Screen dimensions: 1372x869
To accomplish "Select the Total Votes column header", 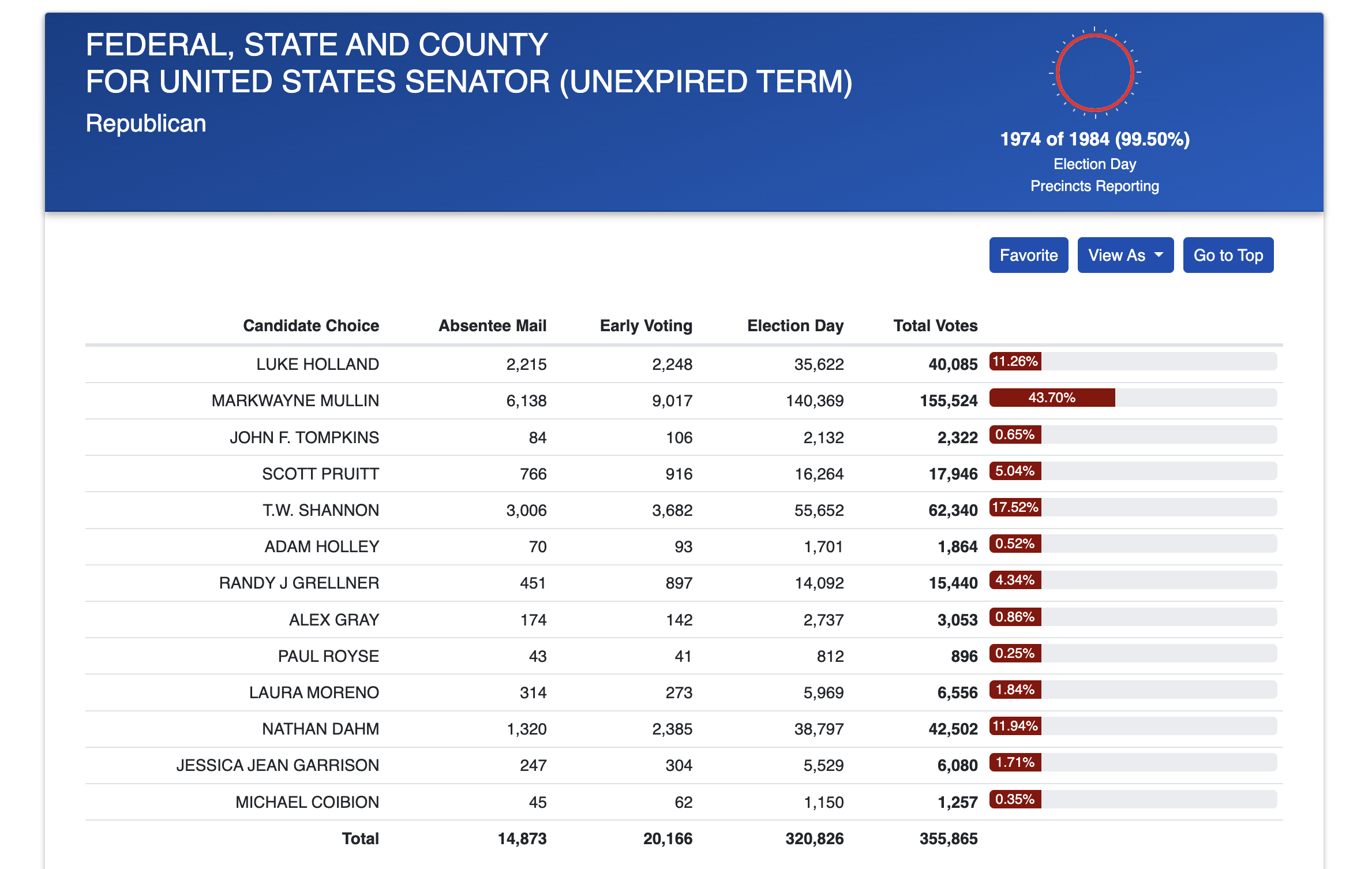I will click(935, 325).
